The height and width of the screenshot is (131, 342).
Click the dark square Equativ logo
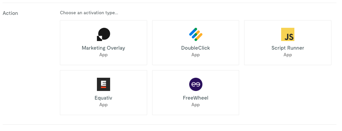pos(104,84)
